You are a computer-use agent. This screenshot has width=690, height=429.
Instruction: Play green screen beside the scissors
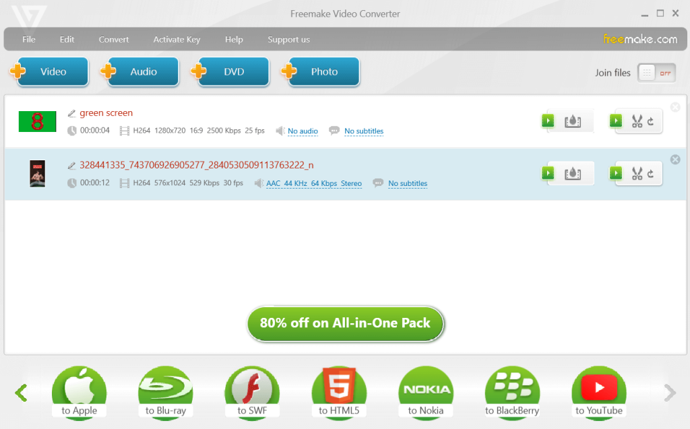616,121
